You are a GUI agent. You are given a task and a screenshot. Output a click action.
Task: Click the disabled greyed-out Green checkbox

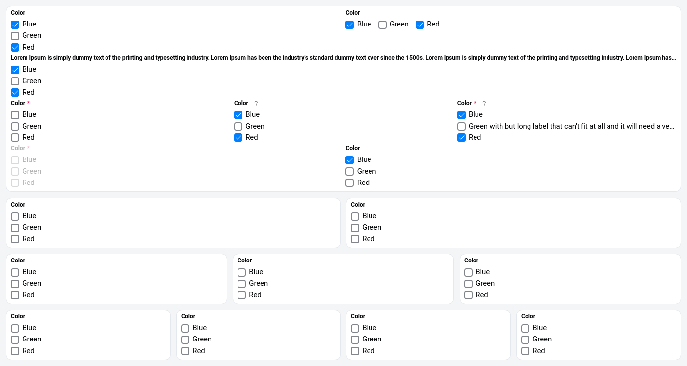coord(15,171)
